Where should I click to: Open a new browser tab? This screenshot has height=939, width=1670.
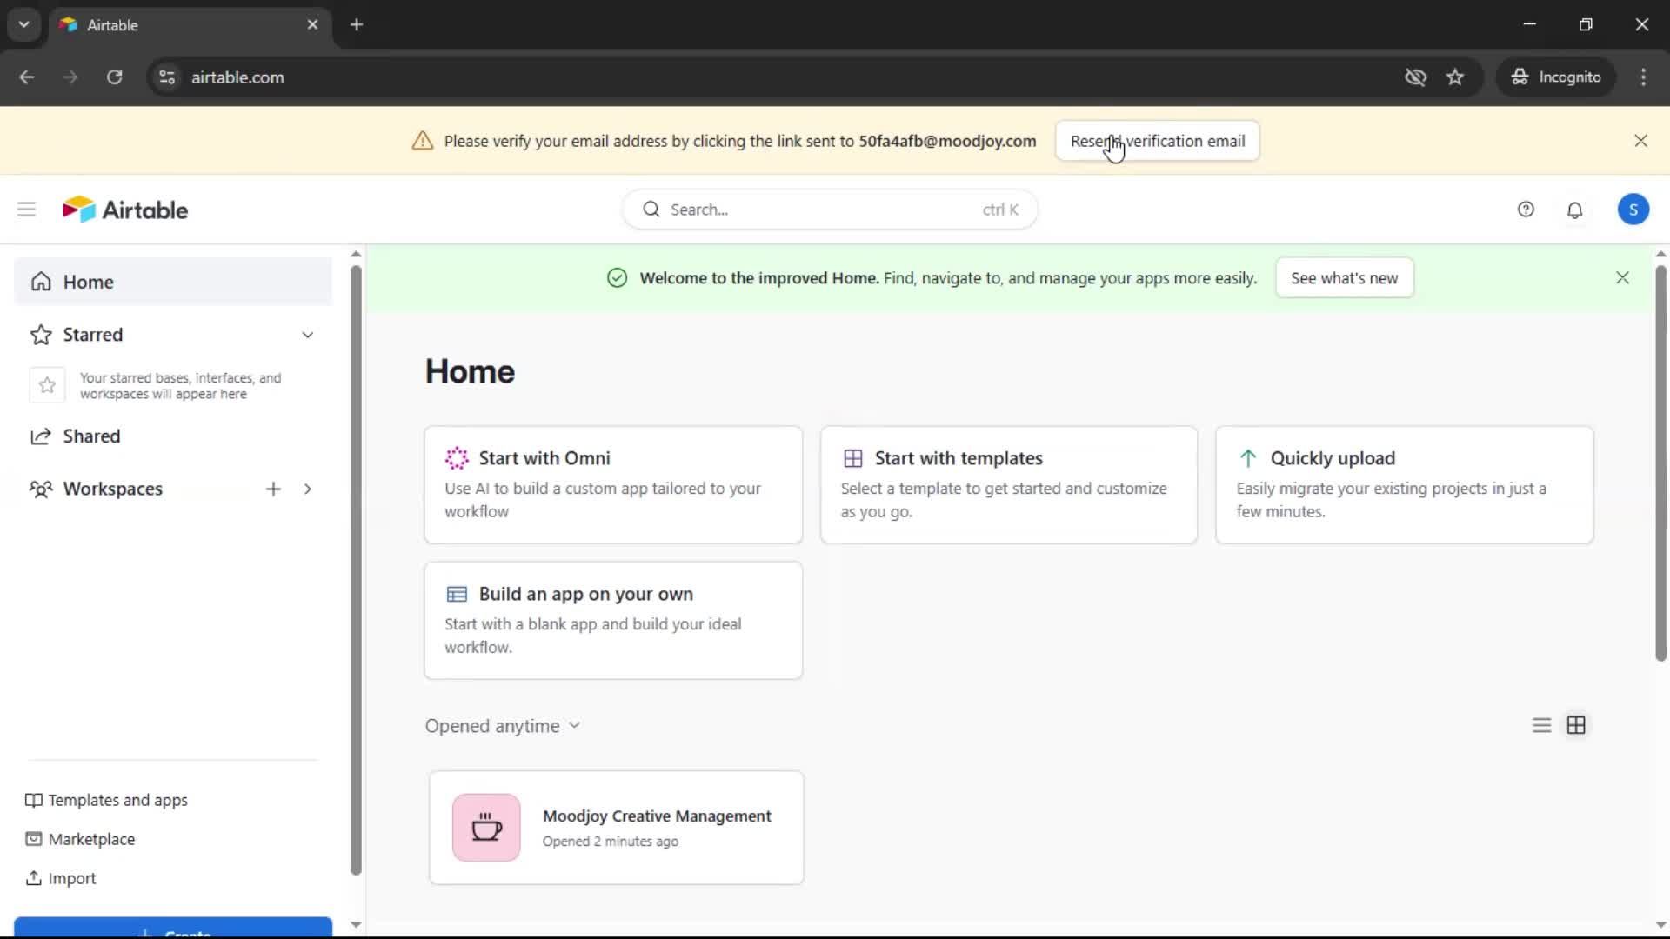(x=357, y=25)
